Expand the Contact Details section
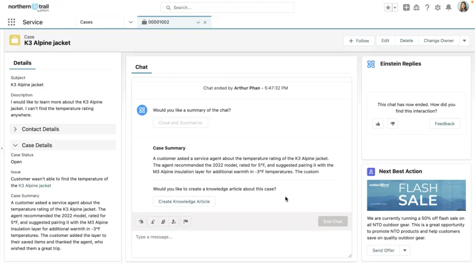This screenshot has width=475, height=265. point(15,129)
